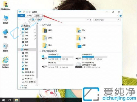Click the new folder icon in the title bar
137x102 pixels.
pos(27,12)
